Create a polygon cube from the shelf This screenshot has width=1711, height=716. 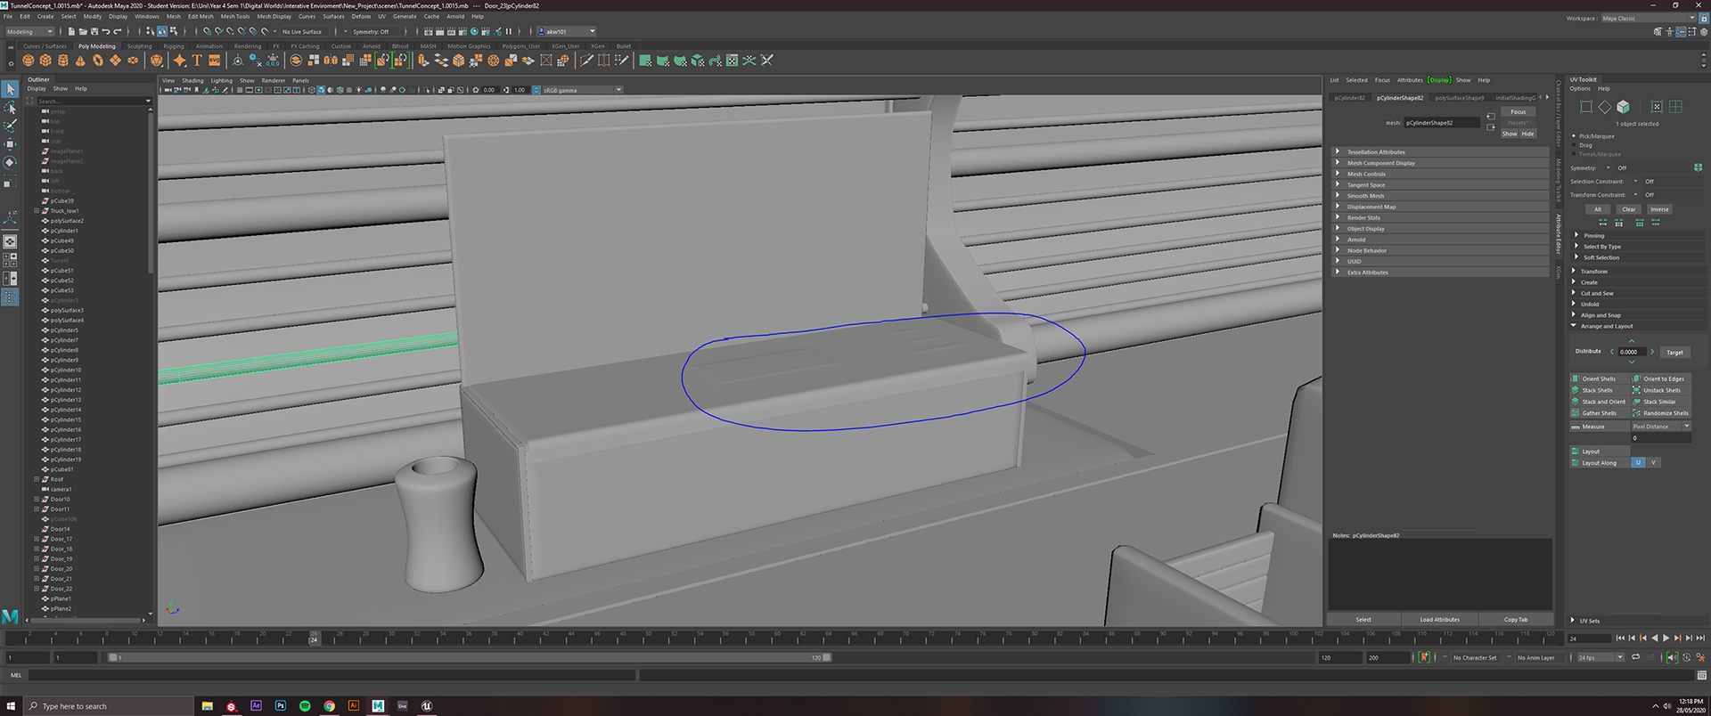(x=46, y=61)
